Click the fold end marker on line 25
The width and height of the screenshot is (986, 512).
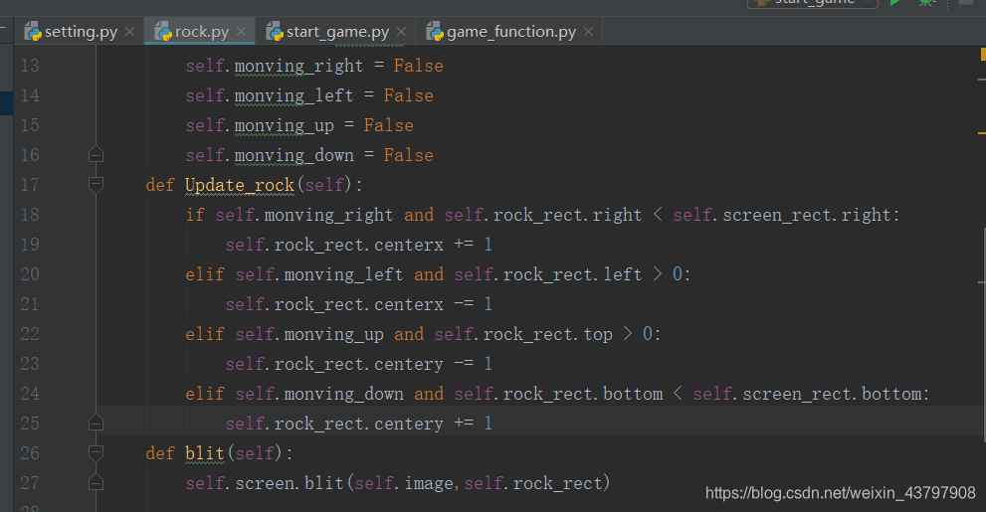click(x=96, y=423)
